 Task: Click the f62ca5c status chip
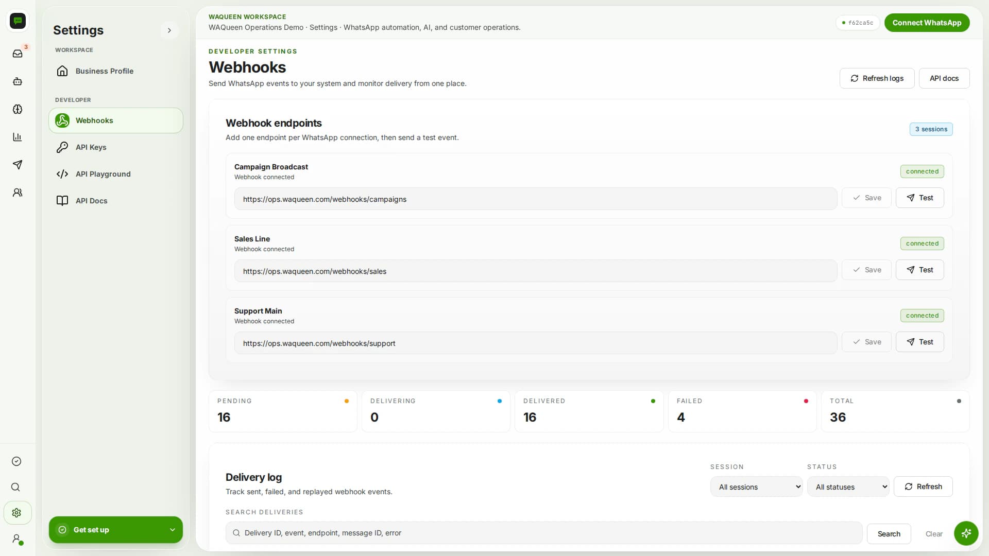(x=857, y=23)
